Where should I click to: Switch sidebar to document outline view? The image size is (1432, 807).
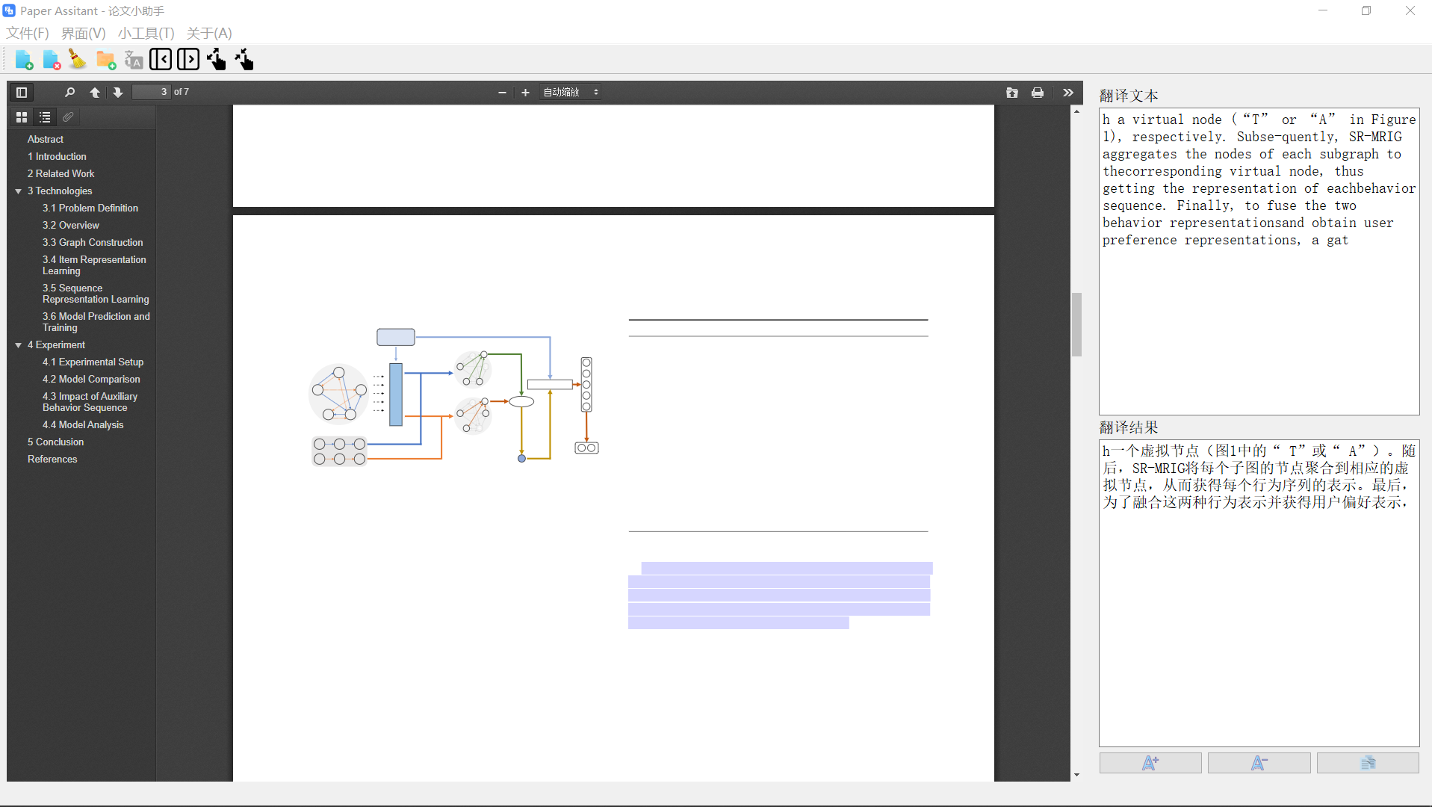[x=45, y=117]
